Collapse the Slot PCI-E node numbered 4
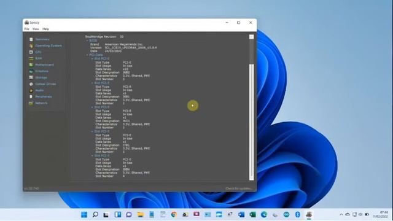The image size is (393, 221). click(x=92, y=155)
